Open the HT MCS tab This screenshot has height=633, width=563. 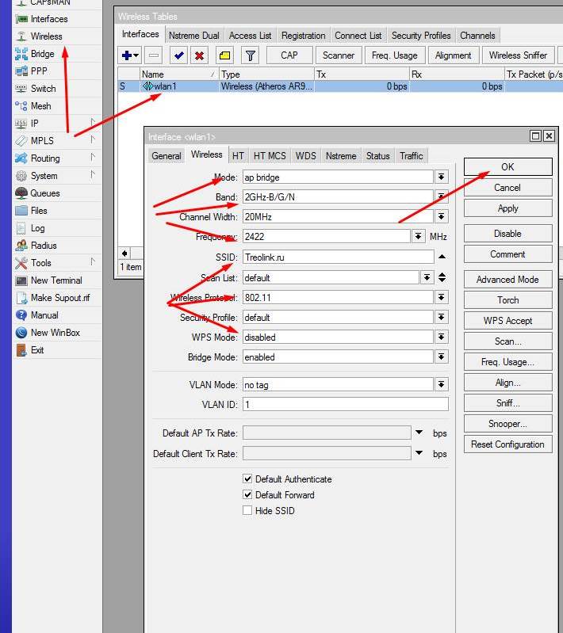[x=270, y=156]
